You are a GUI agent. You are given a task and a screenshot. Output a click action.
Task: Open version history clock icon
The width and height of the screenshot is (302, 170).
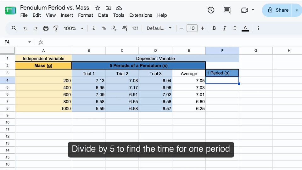click(211, 10)
